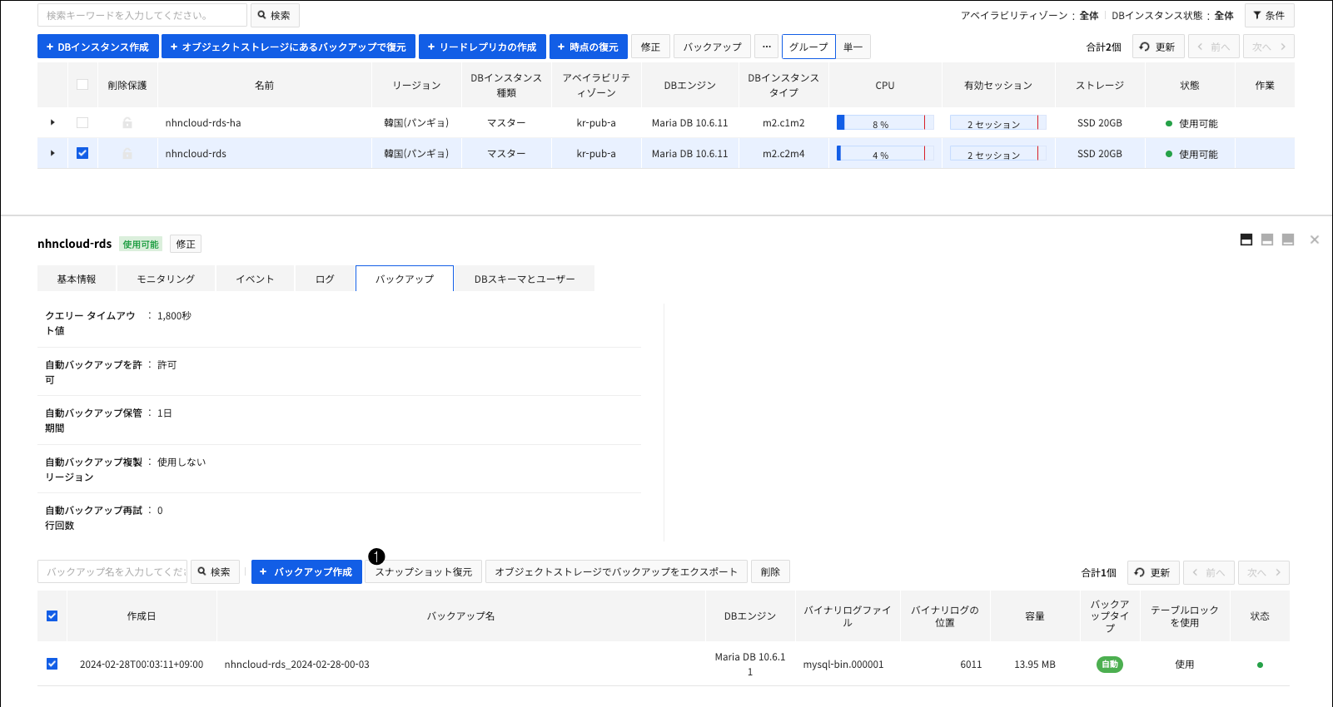Image resolution: width=1333 pixels, height=707 pixels.
Task: Go to next page of DB instances
Action: tap(1269, 47)
